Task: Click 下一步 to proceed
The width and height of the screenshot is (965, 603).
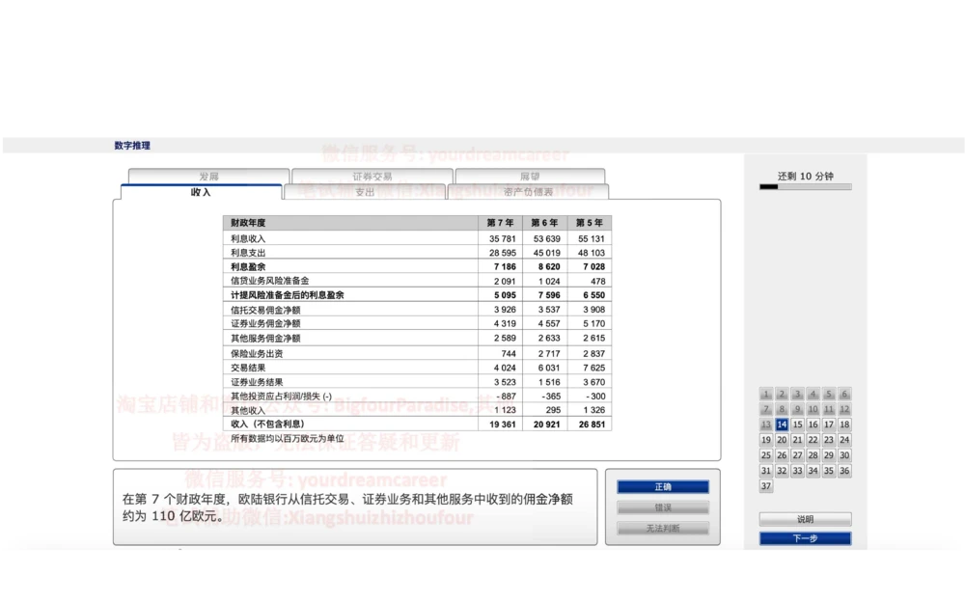Action: [805, 537]
